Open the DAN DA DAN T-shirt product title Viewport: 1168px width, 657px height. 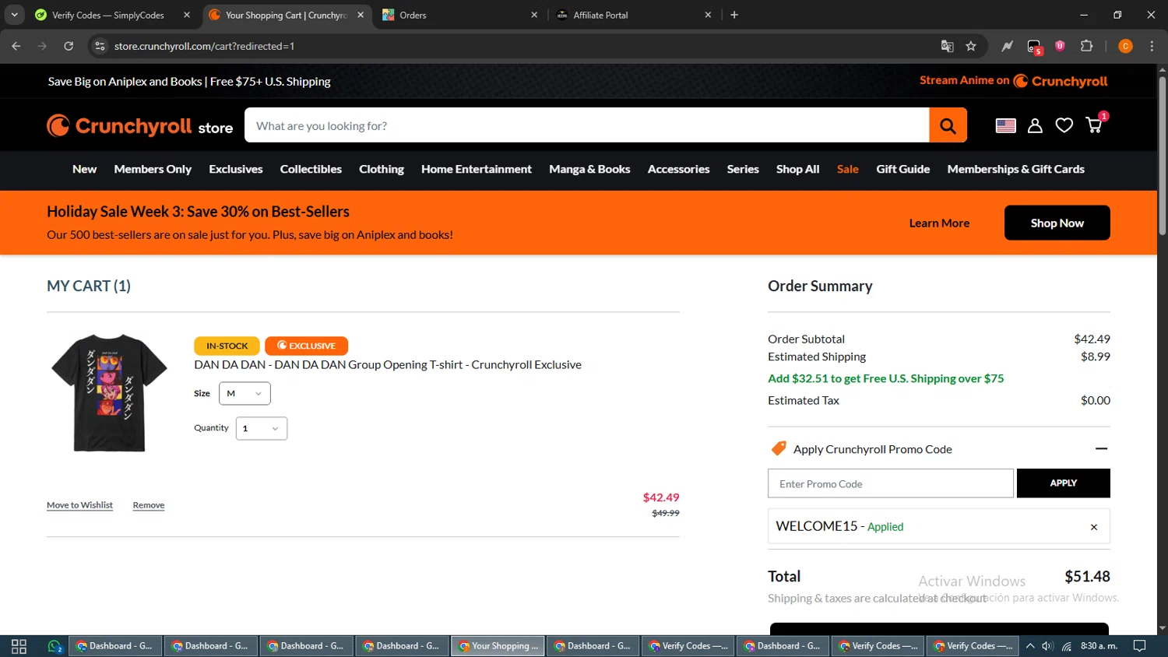pyautogui.click(x=388, y=364)
